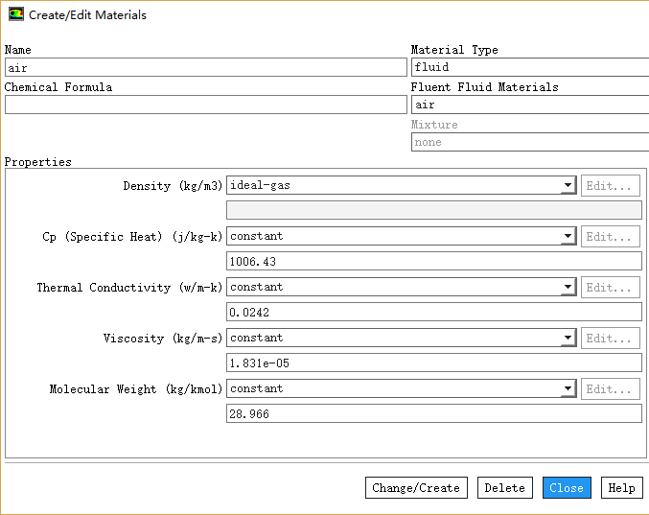This screenshot has width=649, height=515.
Task: Click the Close button
Action: coord(567,488)
